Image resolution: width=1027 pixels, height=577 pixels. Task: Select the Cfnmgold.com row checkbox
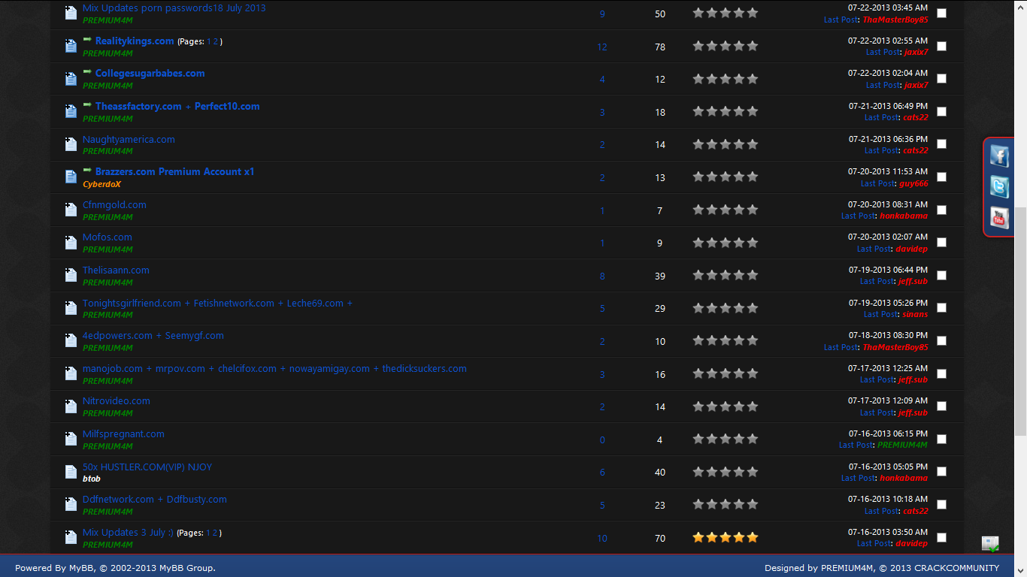point(941,210)
